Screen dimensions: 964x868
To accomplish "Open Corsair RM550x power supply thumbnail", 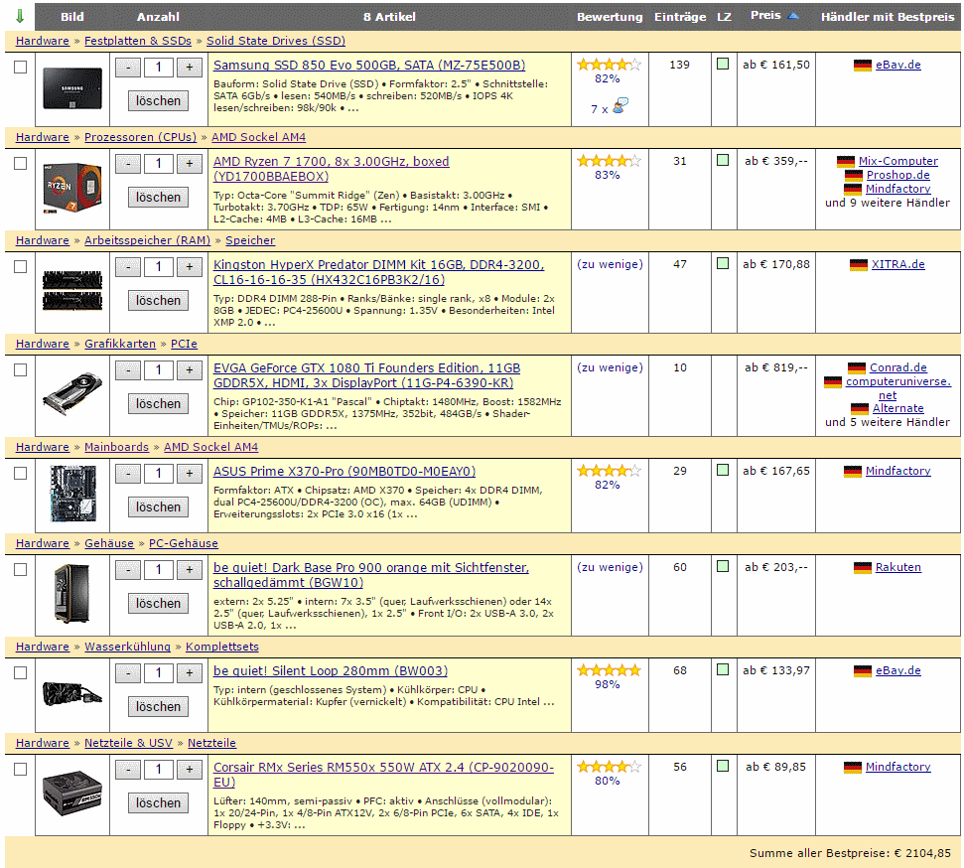I will coord(72,793).
